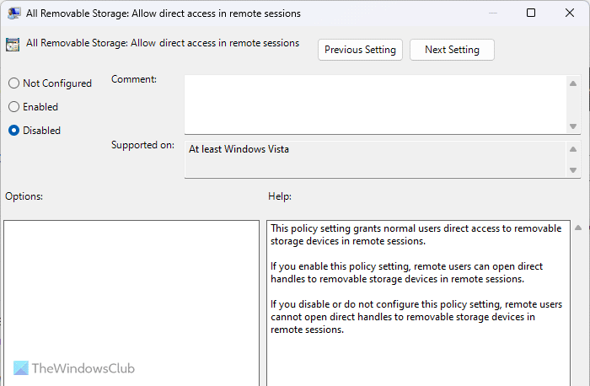590x386 pixels.
Task: Click the policy icon in title bar
Action: coord(13,13)
